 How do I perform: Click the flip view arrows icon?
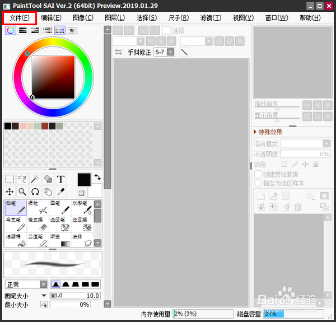click(x=118, y=52)
